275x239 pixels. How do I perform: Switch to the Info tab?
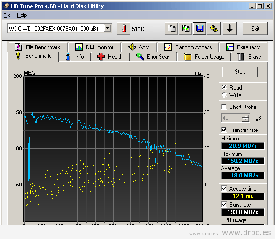coord(75,57)
